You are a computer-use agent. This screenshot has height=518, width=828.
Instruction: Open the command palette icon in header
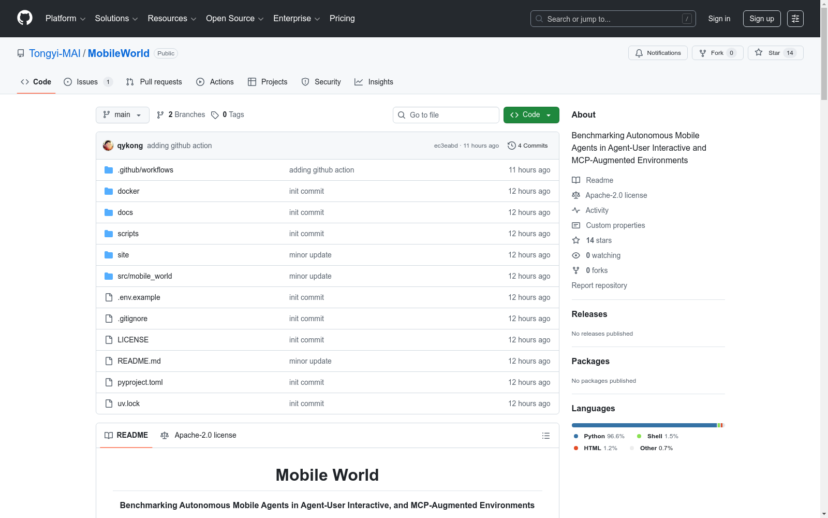click(x=795, y=19)
